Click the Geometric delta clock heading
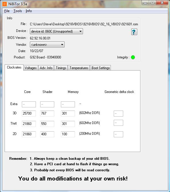 coord(119,92)
